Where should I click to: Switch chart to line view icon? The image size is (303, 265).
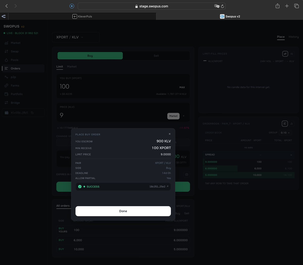click(x=285, y=54)
